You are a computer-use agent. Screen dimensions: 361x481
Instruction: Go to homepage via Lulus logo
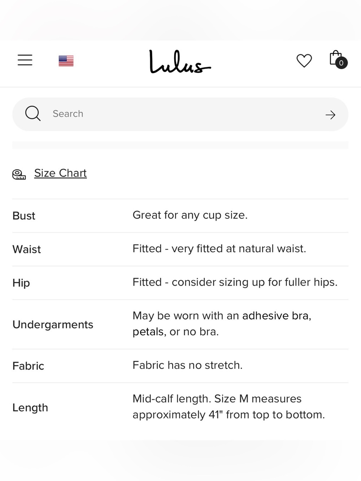click(x=180, y=62)
